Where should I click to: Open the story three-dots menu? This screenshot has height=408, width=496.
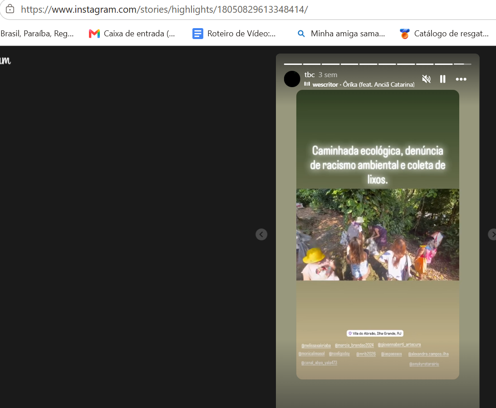coord(461,79)
